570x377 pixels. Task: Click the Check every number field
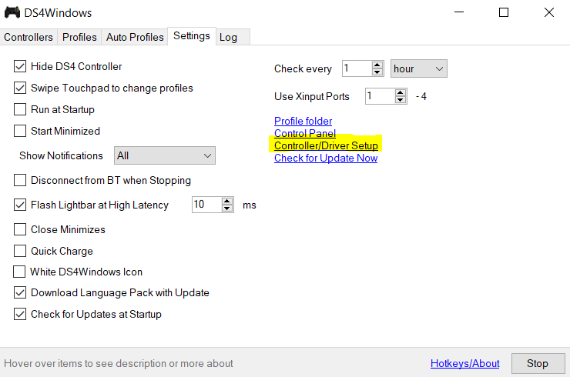pyautogui.click(x=357, y=68)
